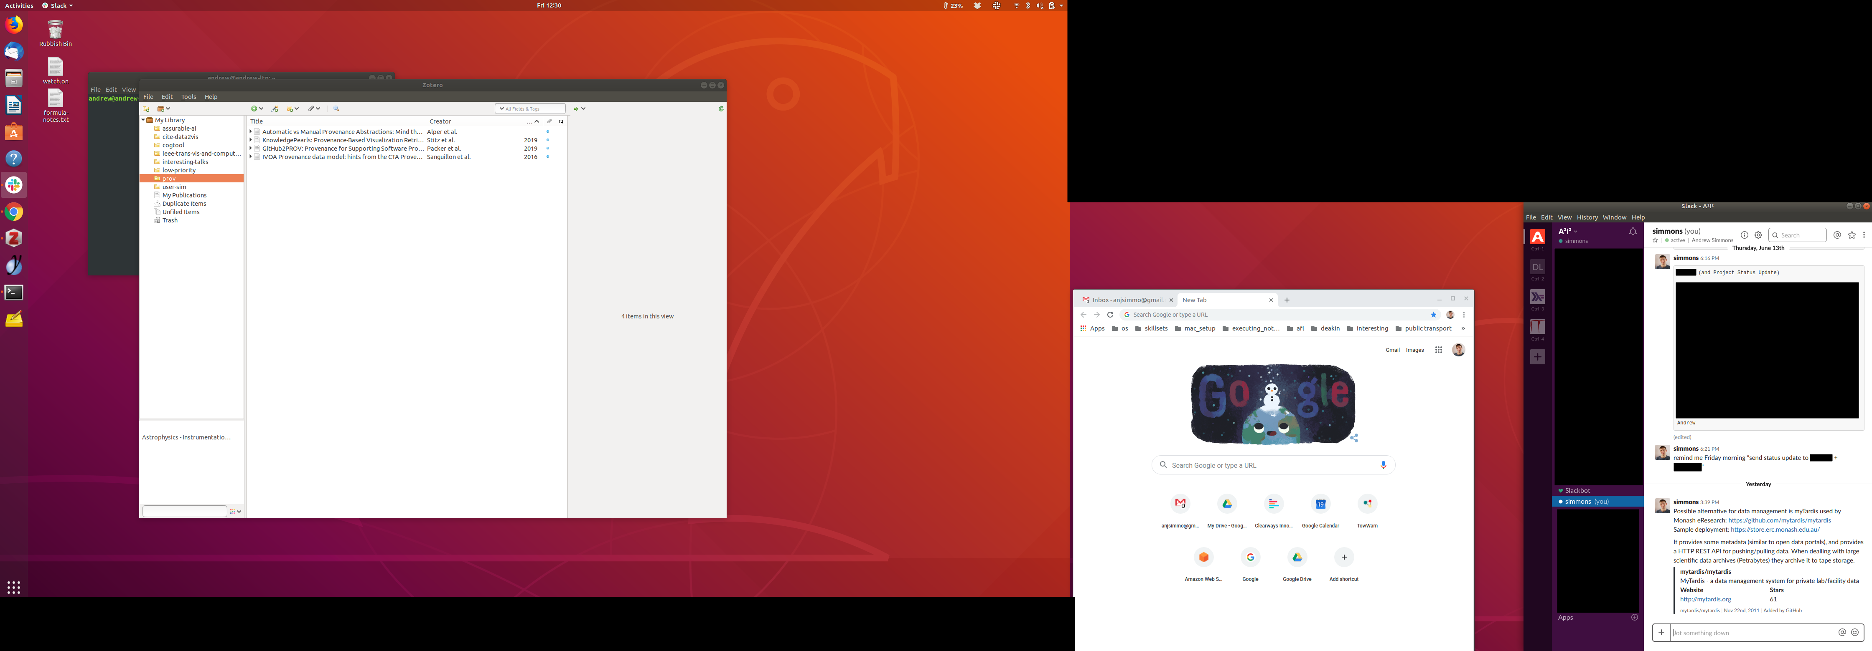Click the Chrome voice search microphone
Image resolution: width=1872 pixels, height=651 pixels.
tap(1383, 465)
